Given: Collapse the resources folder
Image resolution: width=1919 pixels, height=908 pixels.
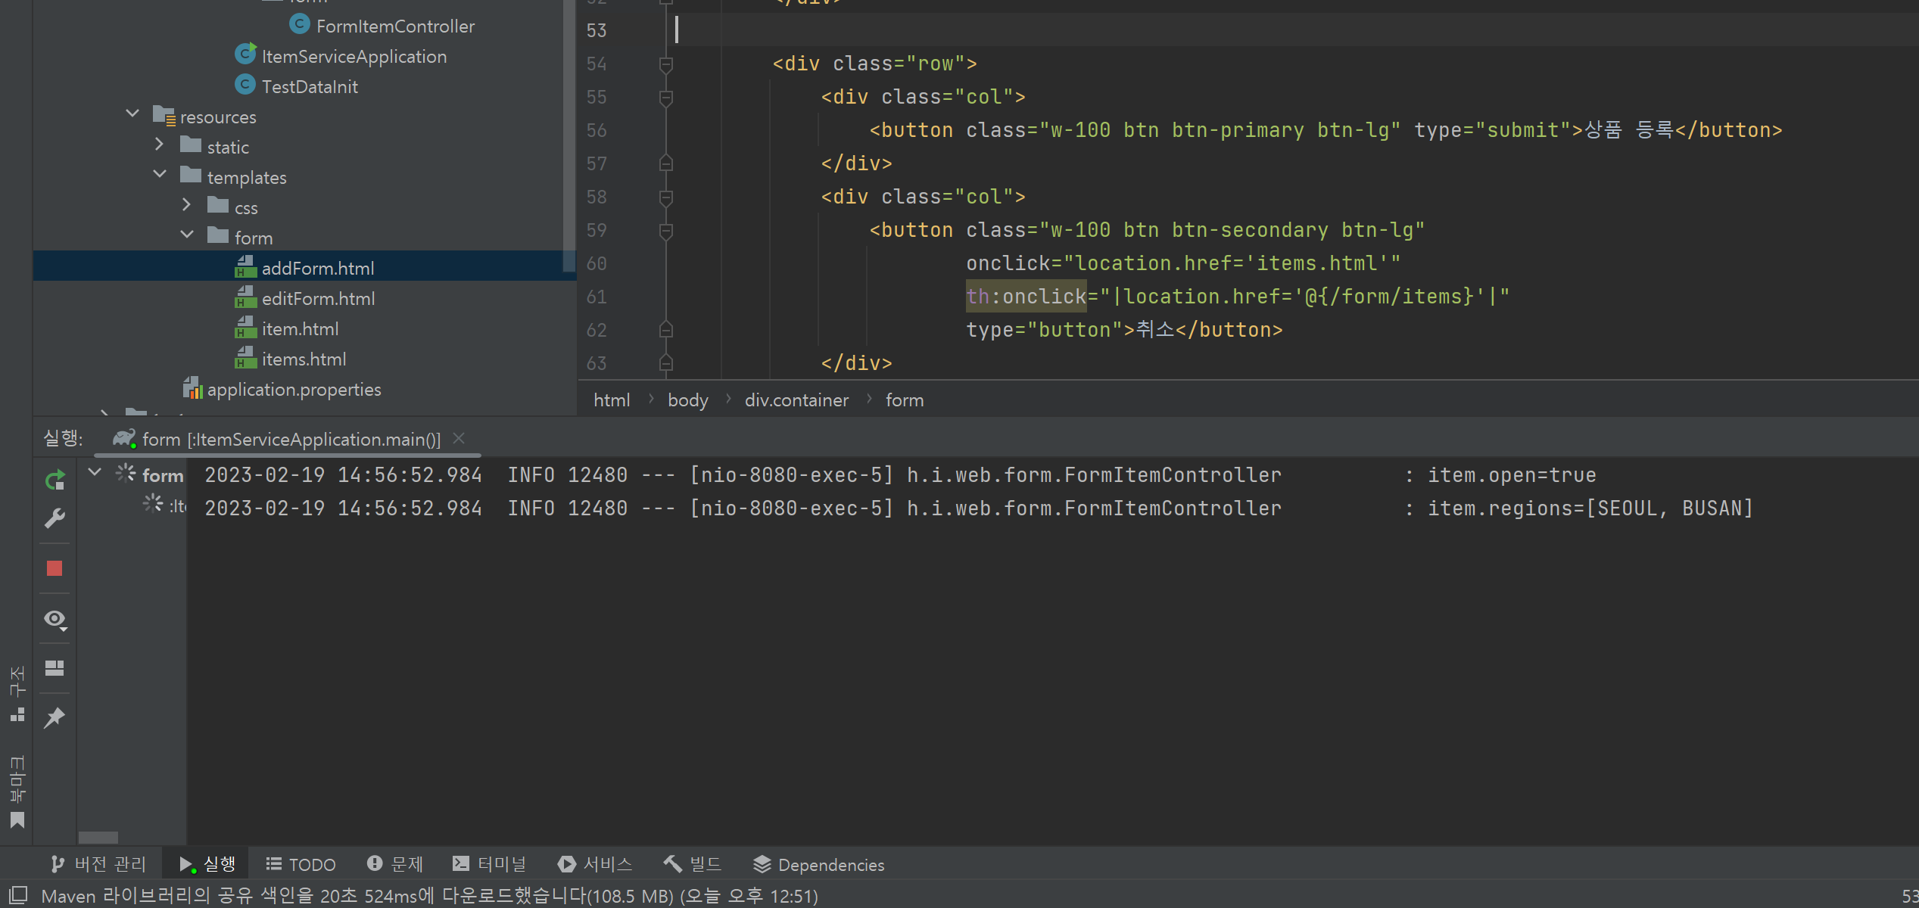Looking at the screenshot, I should point(132,113).
